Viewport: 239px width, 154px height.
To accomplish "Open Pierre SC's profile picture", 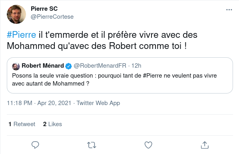I will point(16,14).
